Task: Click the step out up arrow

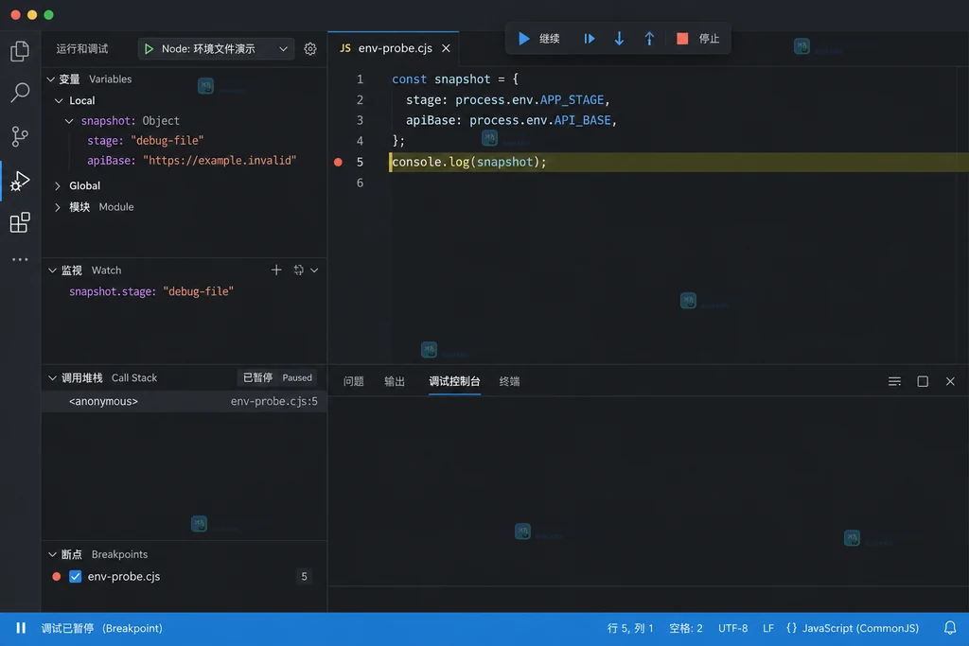Action: point(649,39)
